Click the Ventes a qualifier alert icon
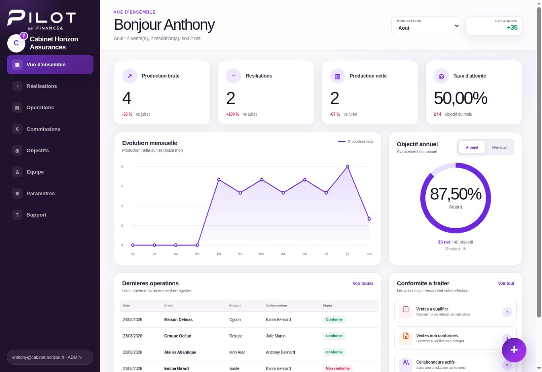 coord(406,311)
